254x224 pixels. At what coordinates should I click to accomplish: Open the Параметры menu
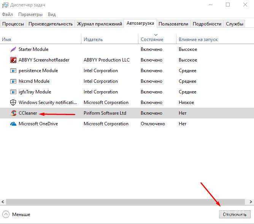click(30, 14)
